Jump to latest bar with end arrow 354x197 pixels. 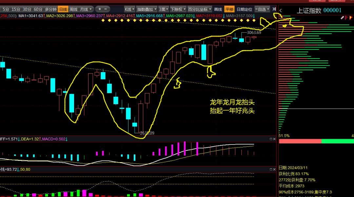(274, 9)
